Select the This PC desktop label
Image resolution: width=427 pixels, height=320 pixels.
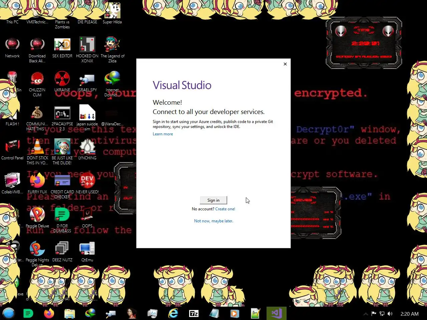[x=12, y=22]
